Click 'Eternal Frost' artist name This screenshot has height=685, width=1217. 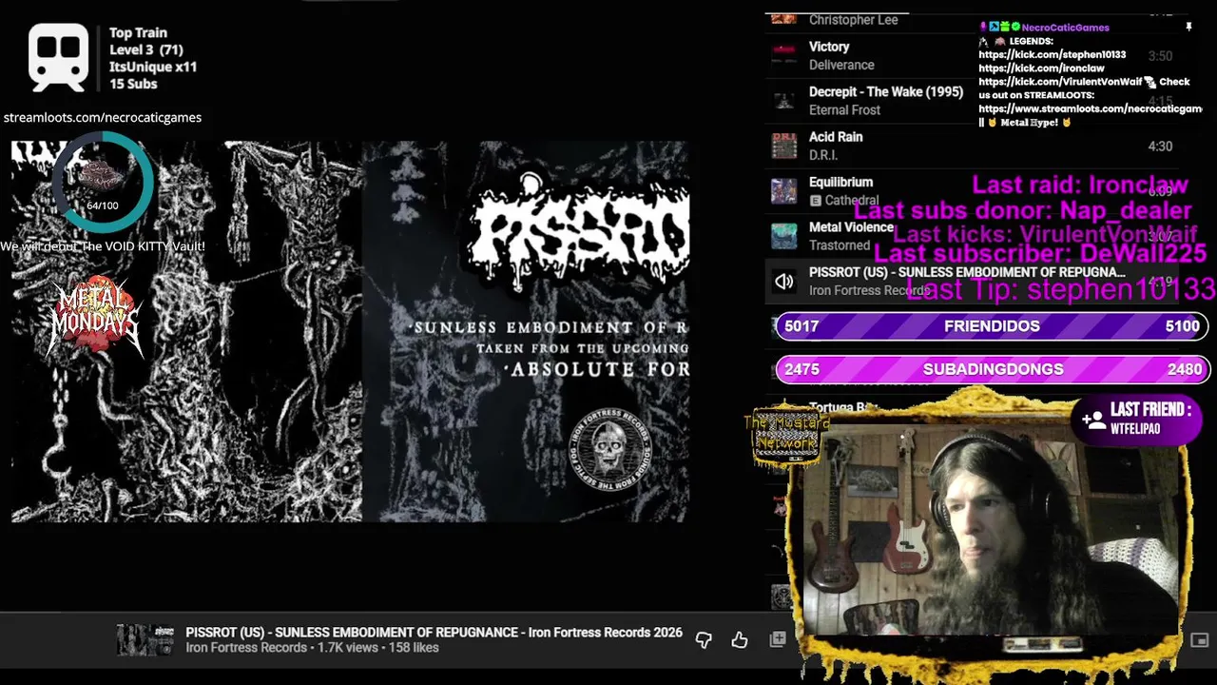(x=844, y=110)
